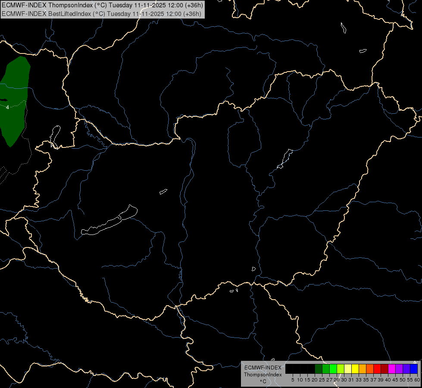Viewport: 422px width, 388px height.
Task: Select the violet 50–55 legend swatch
Action: [x=406, y=369]
